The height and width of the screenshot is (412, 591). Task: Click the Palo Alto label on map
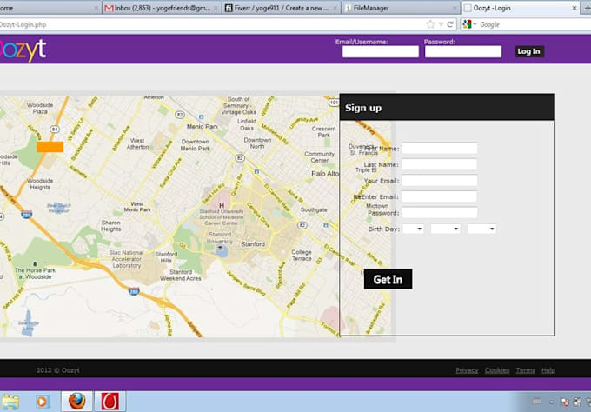click(x=325, y=174)
